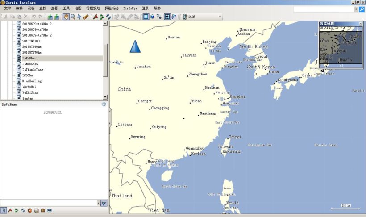
Task: Switch to 2D map view icon
Action: click(146, 17)
